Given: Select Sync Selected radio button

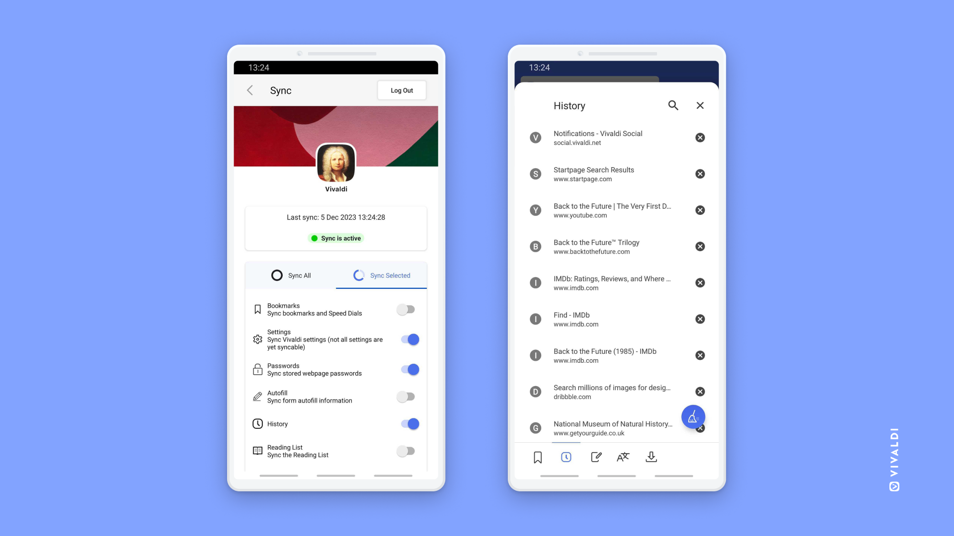Looking at the screenshot, I should click(381, 275).
